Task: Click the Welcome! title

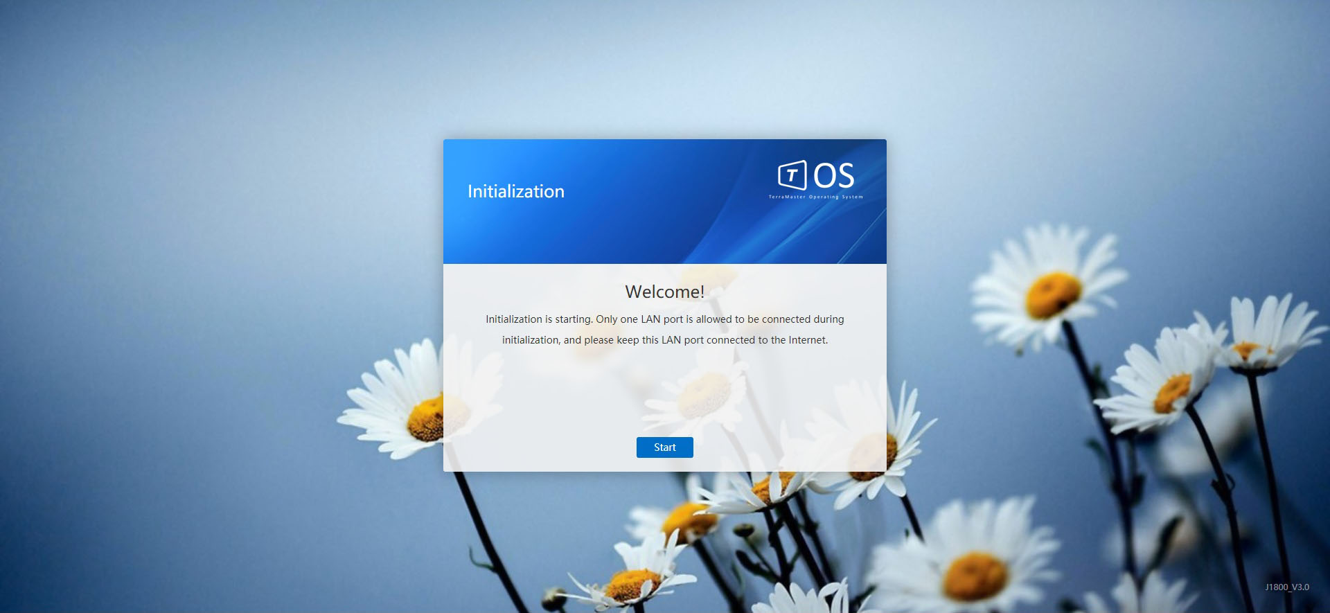Action: click(x=664, y=292)
